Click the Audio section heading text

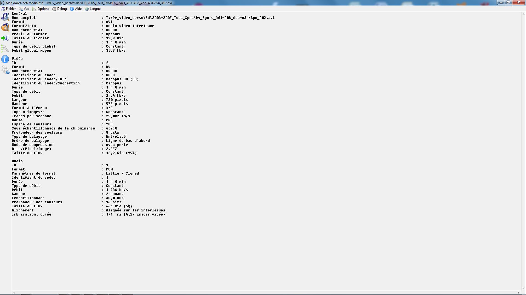click(x=17, y=161)
